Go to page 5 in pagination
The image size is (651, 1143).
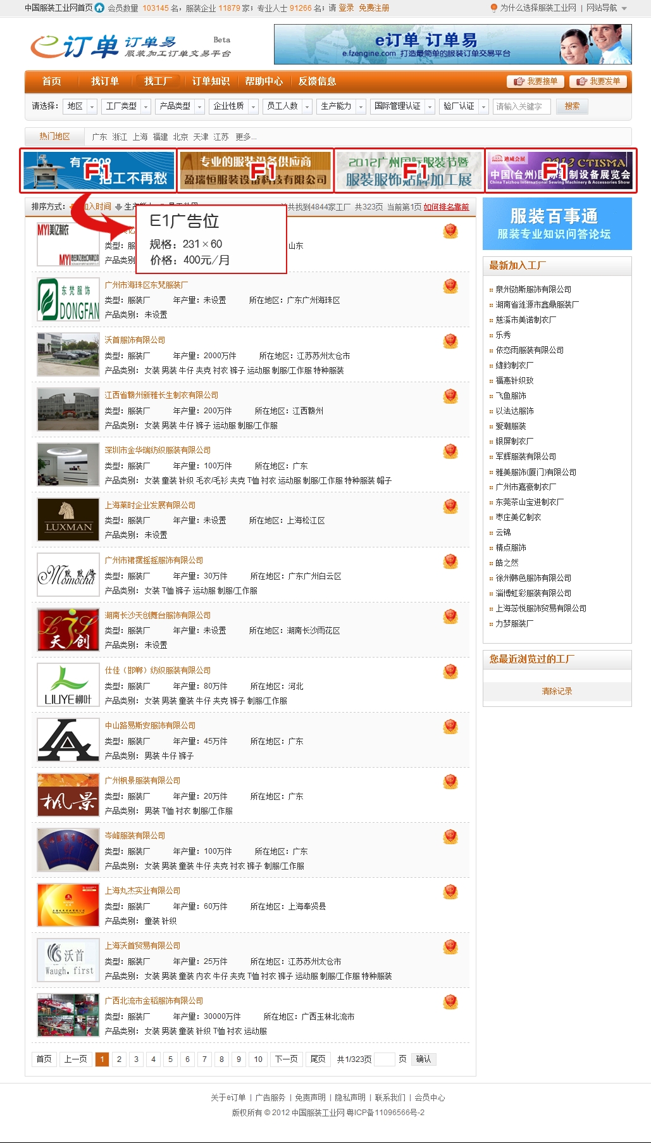point(170,1059)
